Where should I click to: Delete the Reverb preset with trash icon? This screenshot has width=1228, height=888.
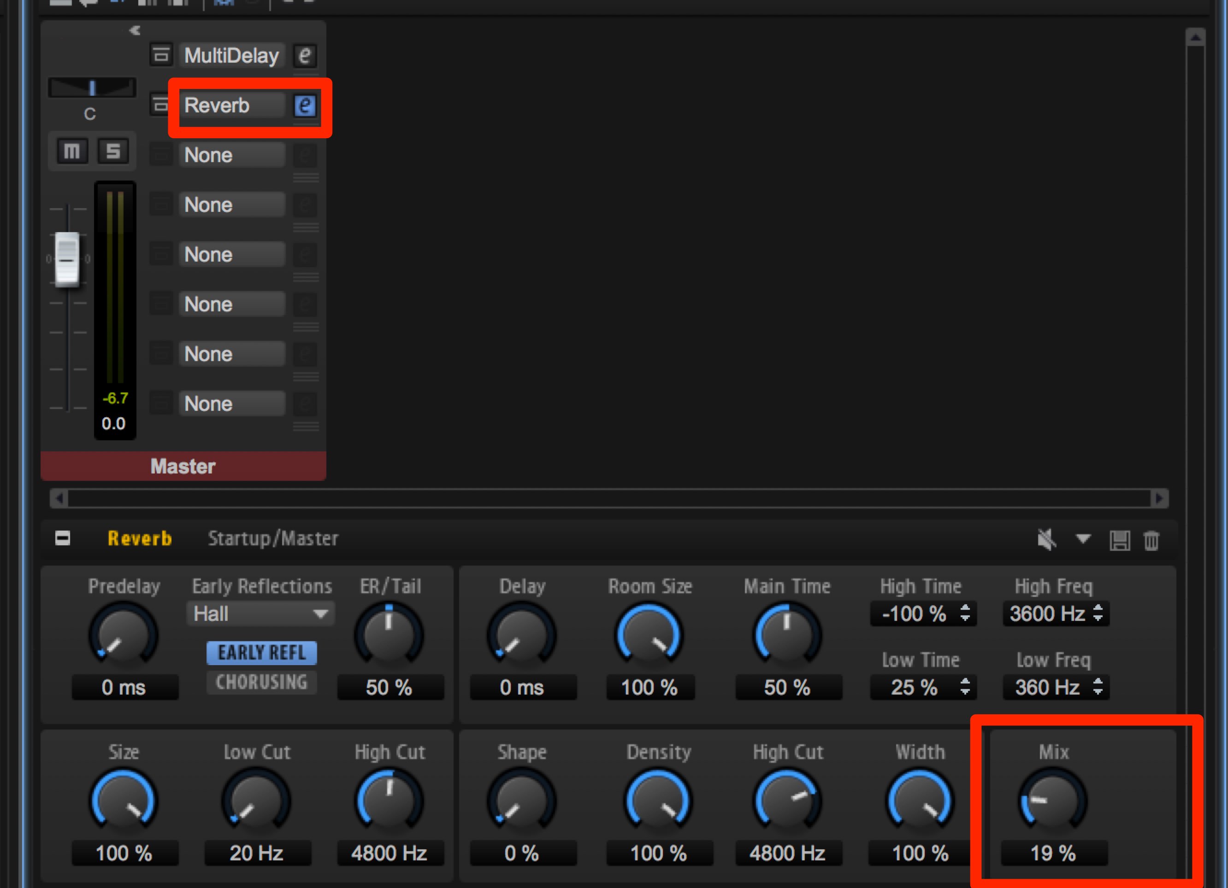(1151, 540)
